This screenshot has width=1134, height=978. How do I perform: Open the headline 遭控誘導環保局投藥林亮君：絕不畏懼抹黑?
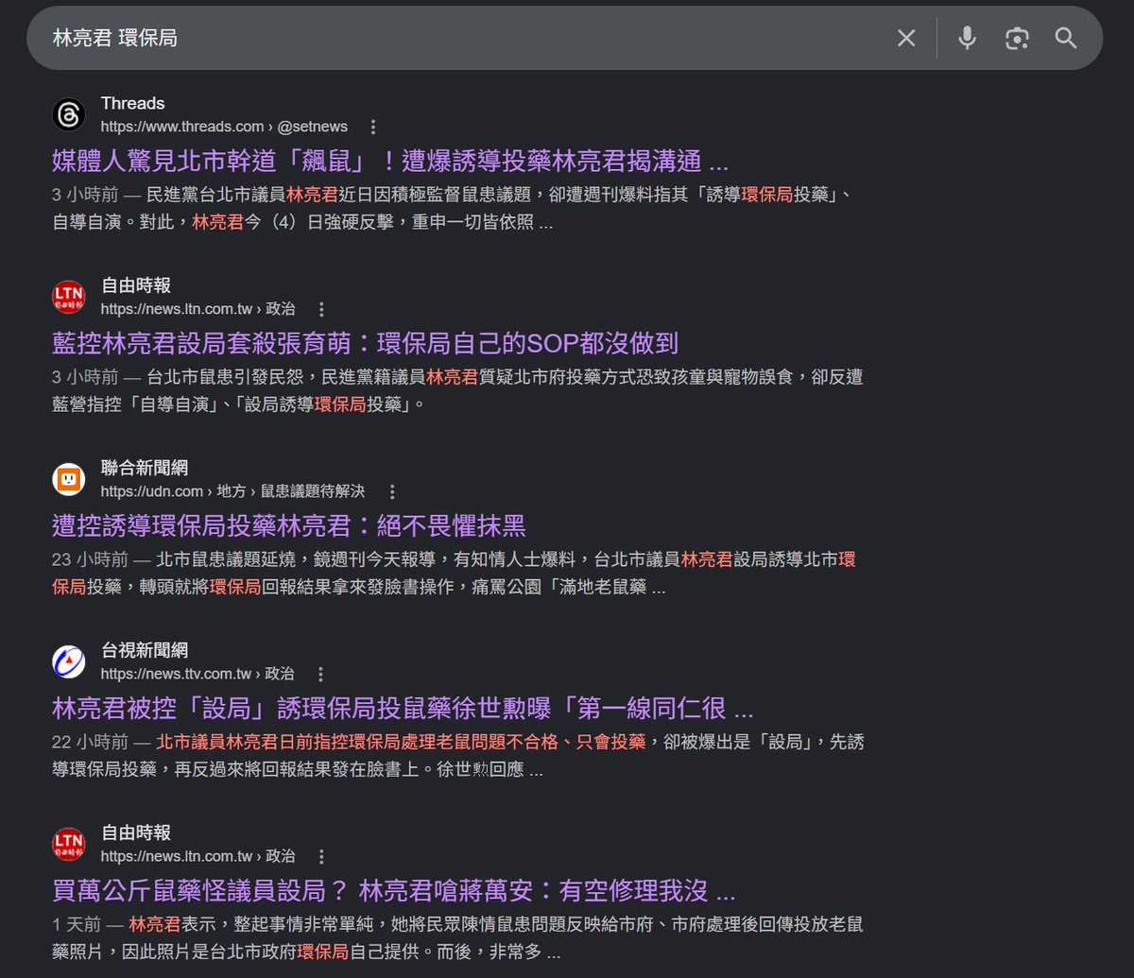tap(288, 525)
